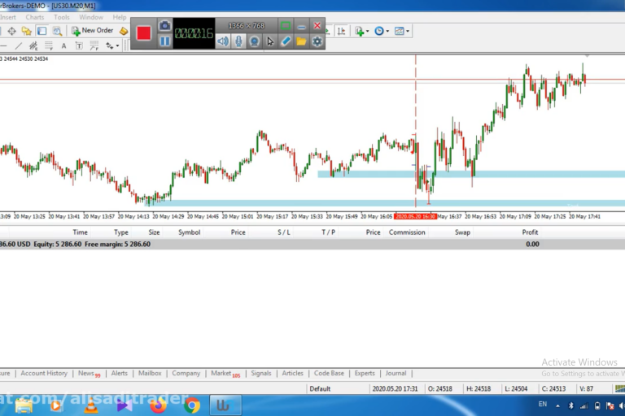The height and width of the screenshot is (416, 625).
Task: Click the New Order toolbar button
Action: pos(92,31)
